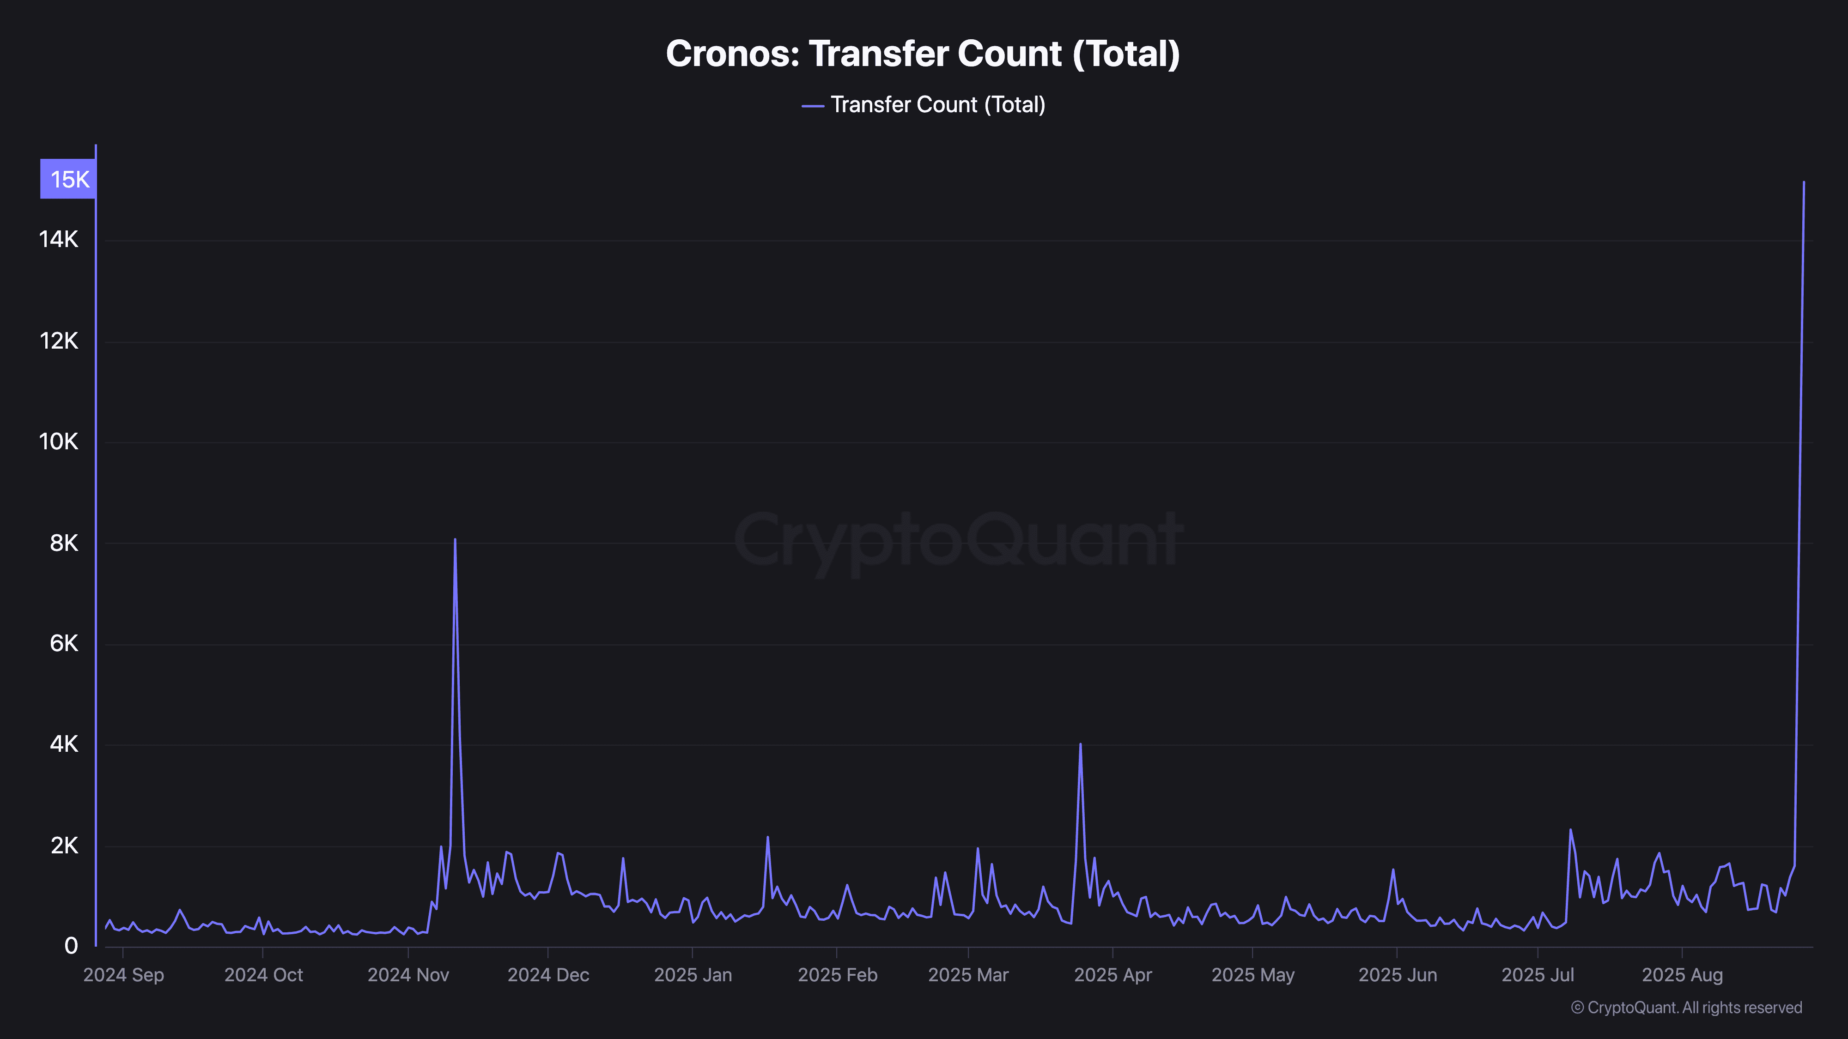Click the 4K y-axis label
Screen dimensions: 1848x1039
point(64,744)
